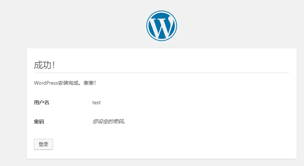Click the 功 character in the heading
The image size is (304, 166).
[47, 65]
